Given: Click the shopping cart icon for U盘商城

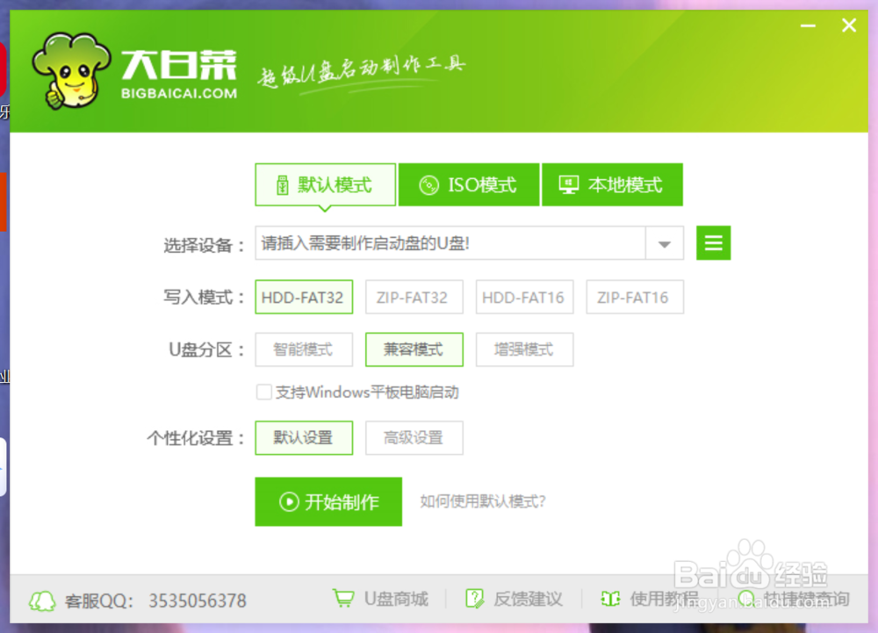Looking at the screenshot, I should pos(343,598).
